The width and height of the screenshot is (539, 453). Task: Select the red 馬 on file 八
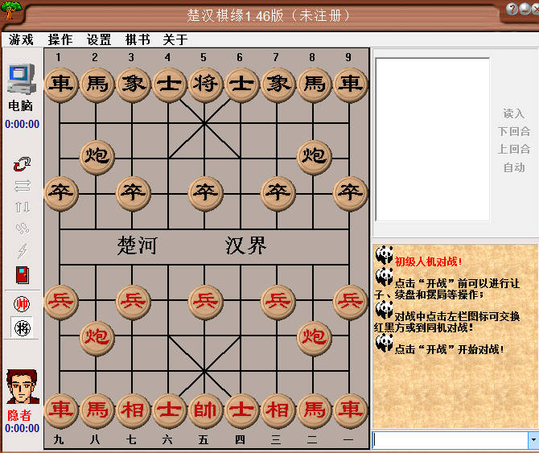97,410
